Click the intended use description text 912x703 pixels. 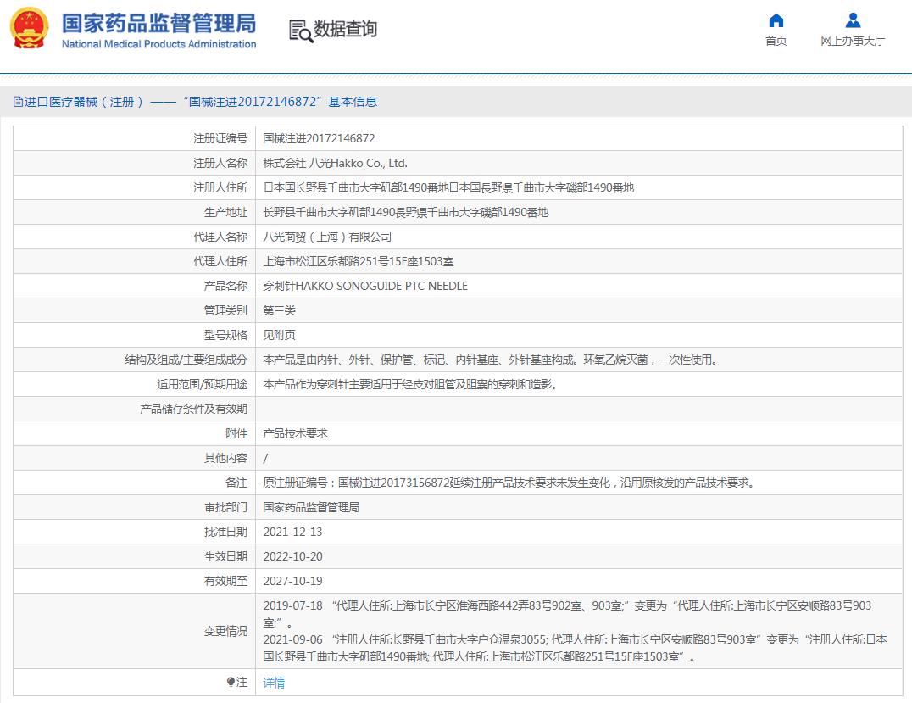tap(410, 384)
